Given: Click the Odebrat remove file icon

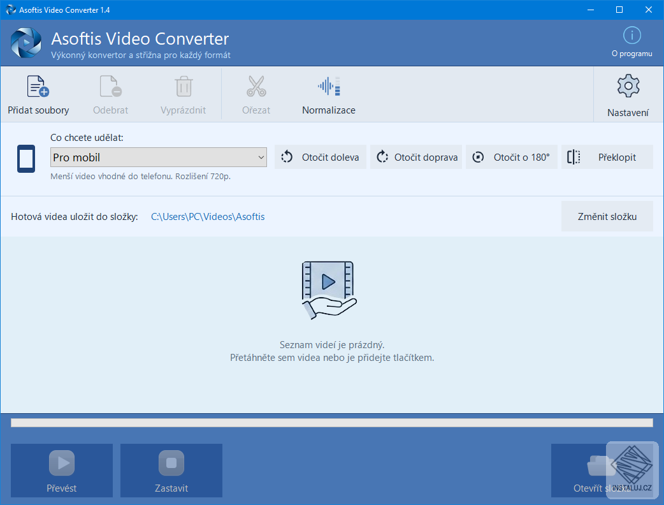Looking at the screenshot, I should pos(110,86).
